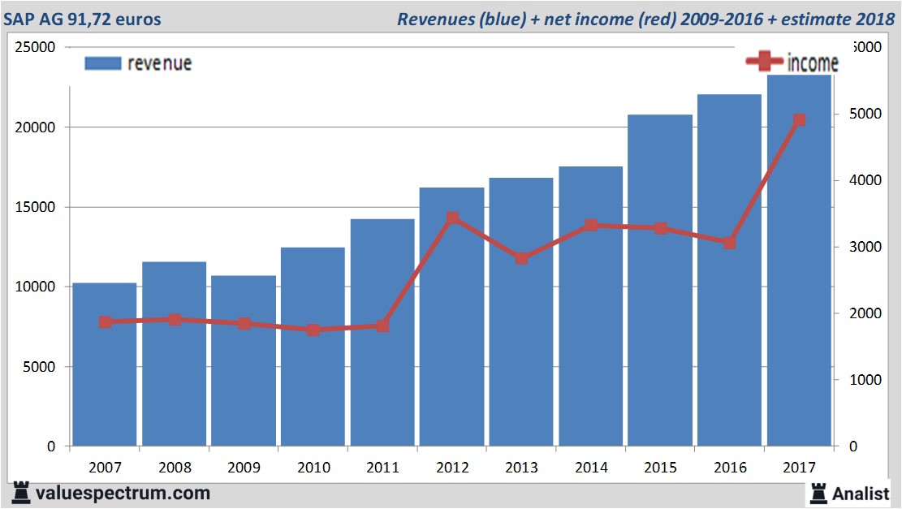Viewport: 902px width, 509px height.
Task: Click the 2017 revenue bar
Action: coord(799,260)
